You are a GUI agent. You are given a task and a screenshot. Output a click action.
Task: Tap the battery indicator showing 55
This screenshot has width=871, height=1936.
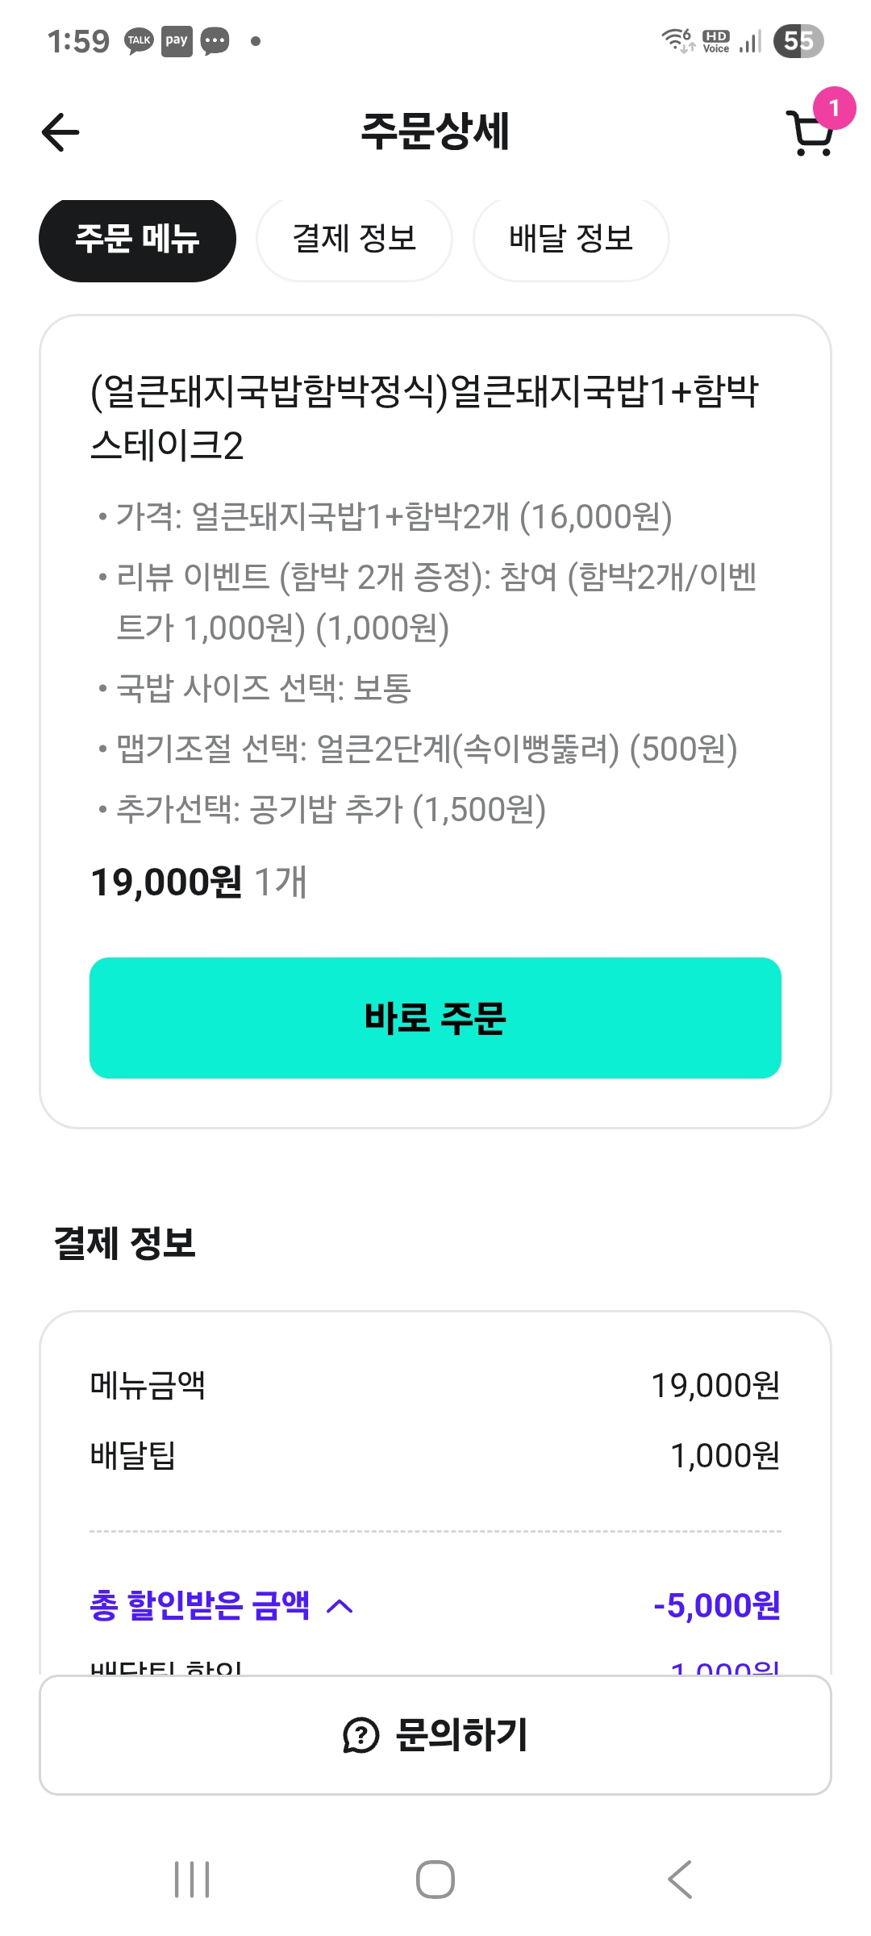[798, 41]
